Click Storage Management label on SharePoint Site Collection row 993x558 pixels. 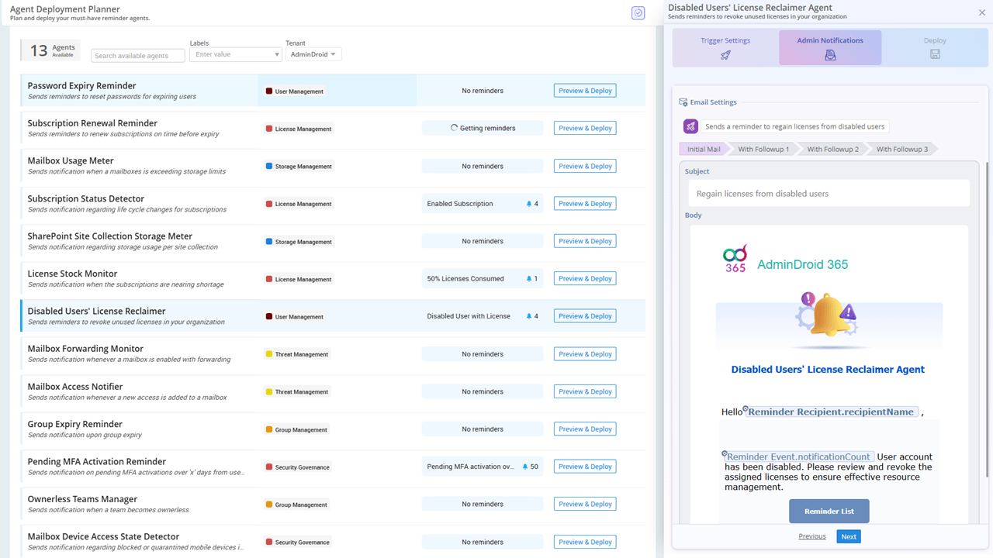coord(299,242)
